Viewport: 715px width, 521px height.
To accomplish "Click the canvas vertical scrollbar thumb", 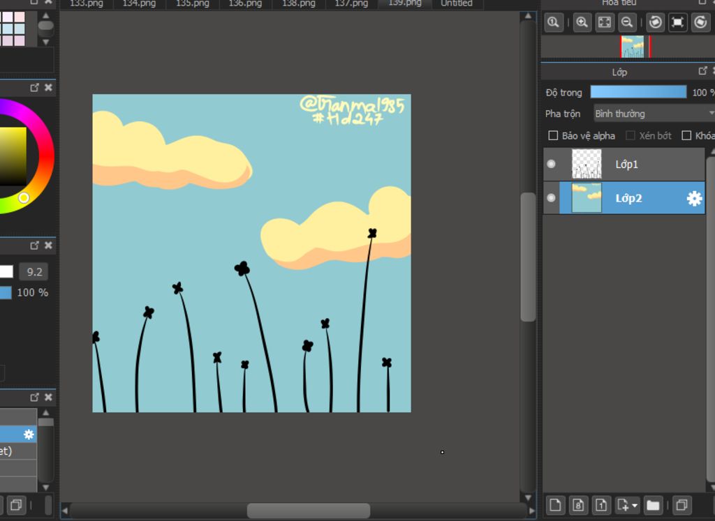I will tap(528, 257).
